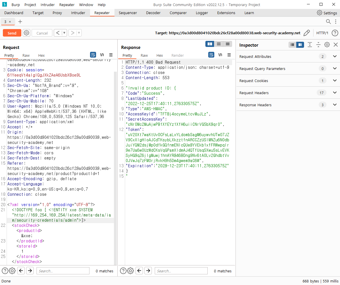Jump to next match in Request search
The height and width of the screenshot is (285, 340).
coord(30,271)
